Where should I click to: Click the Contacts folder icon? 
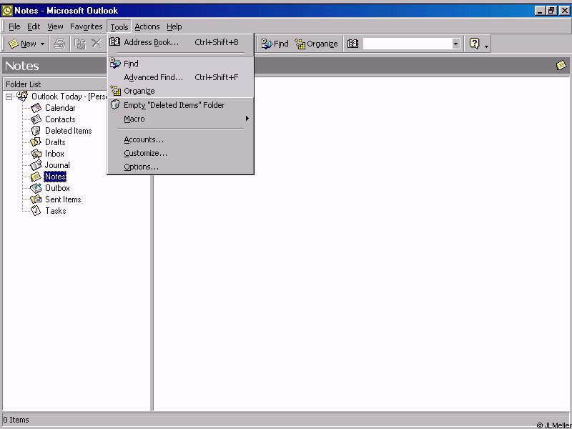(36, 119)
